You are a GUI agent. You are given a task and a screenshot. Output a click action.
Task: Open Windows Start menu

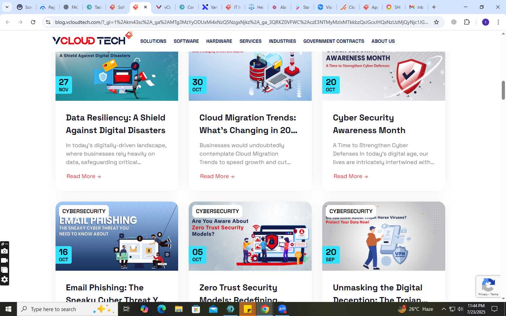8,309
